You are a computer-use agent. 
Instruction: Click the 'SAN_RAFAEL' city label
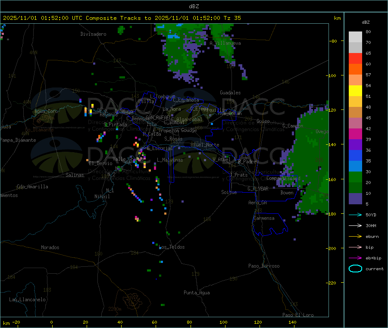click(158, 117)
